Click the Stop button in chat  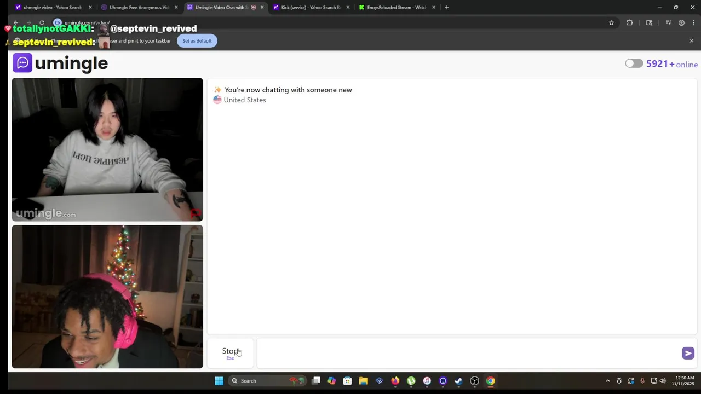230,353
